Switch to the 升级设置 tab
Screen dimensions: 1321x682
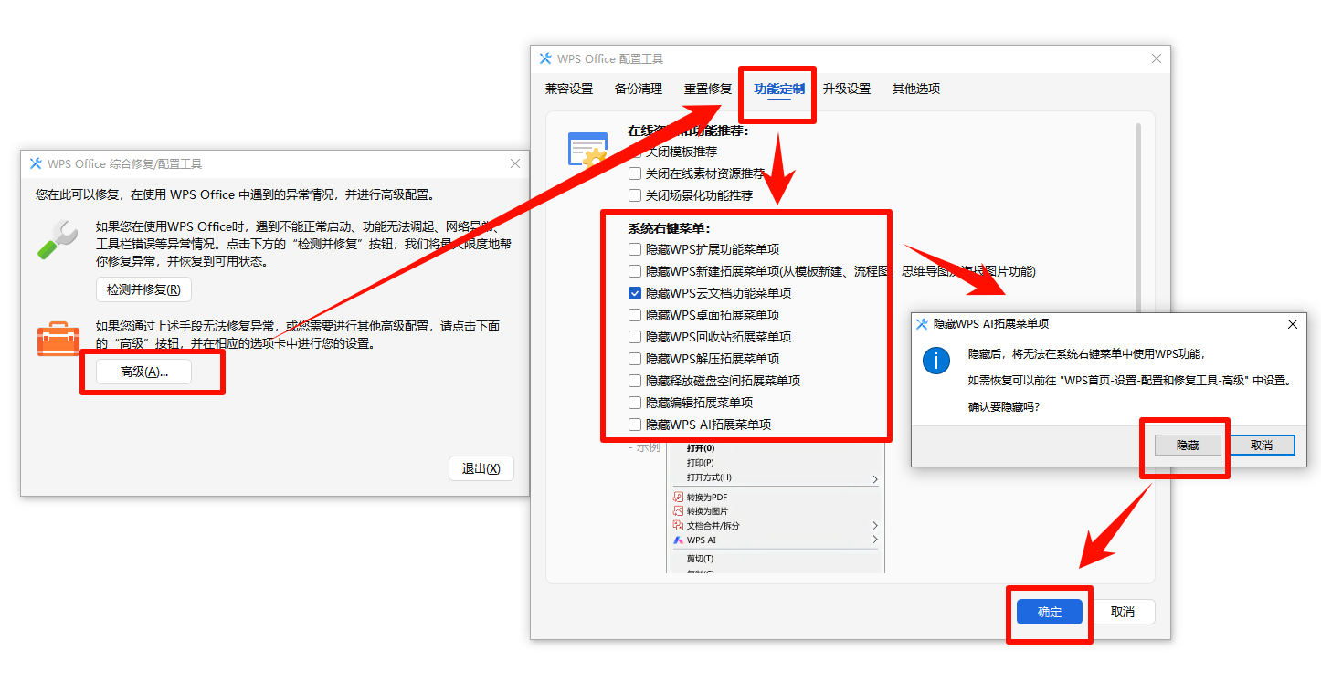click(x=847, y=89)
